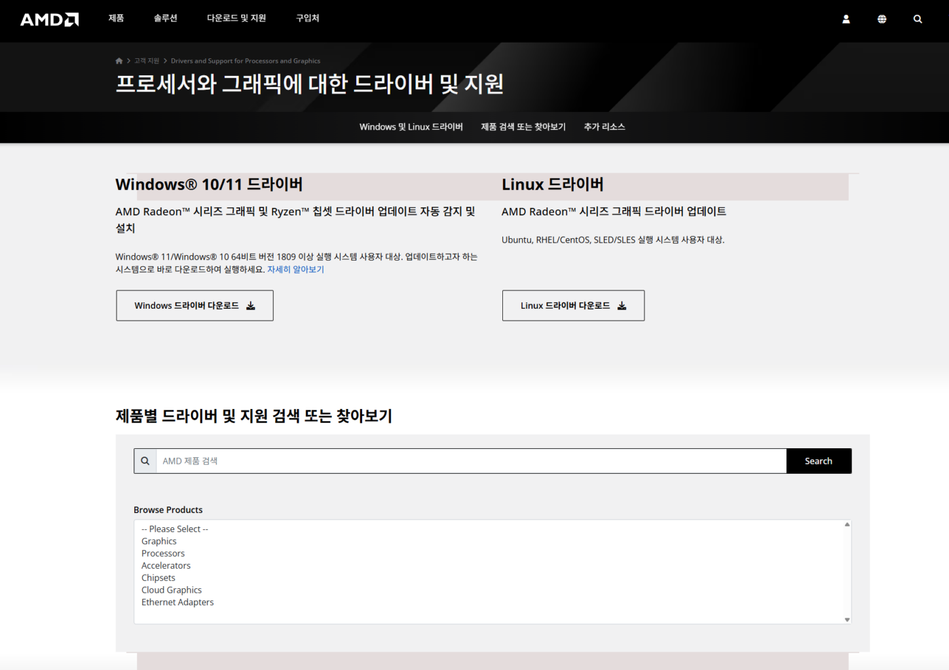Click the product list scrollbar down arrow
Screen dimensions: 949x670
click(847, 619)
